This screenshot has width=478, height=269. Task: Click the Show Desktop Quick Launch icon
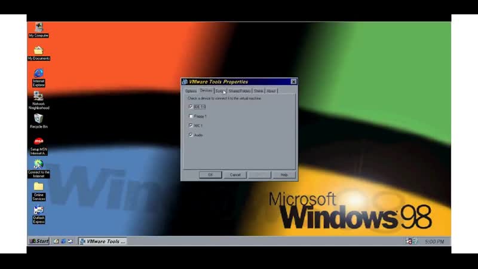coord(71,242)
